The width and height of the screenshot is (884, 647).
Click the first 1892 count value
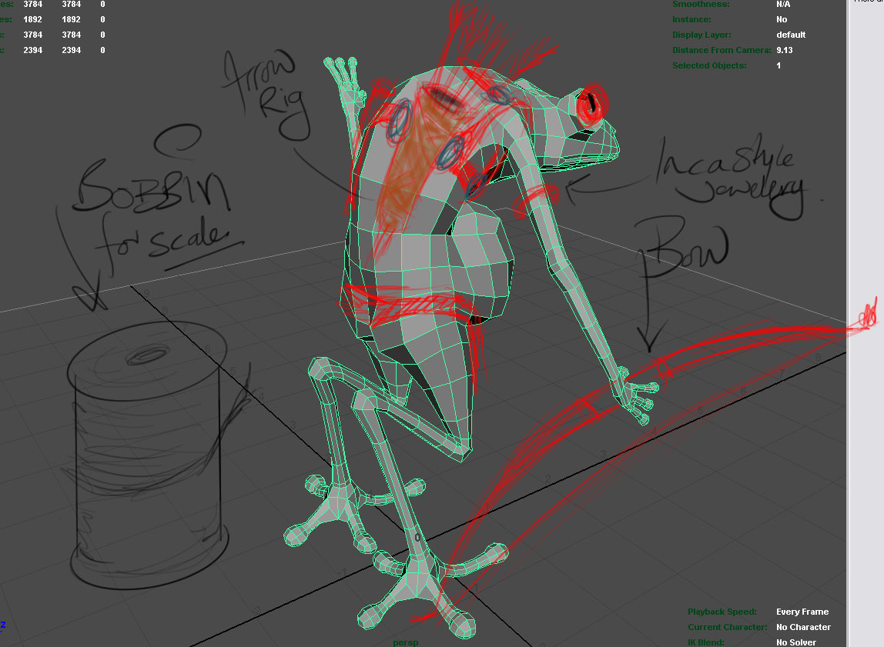pyautogui.click(x=32, y=19)
